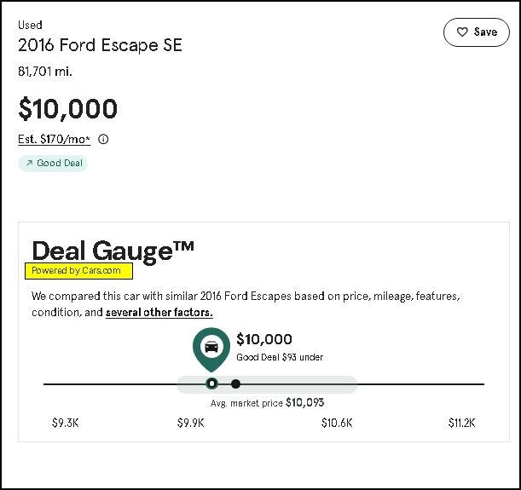Click the Deal Gauge heading
Screen dimensions: 521x490
pos(113,250)
